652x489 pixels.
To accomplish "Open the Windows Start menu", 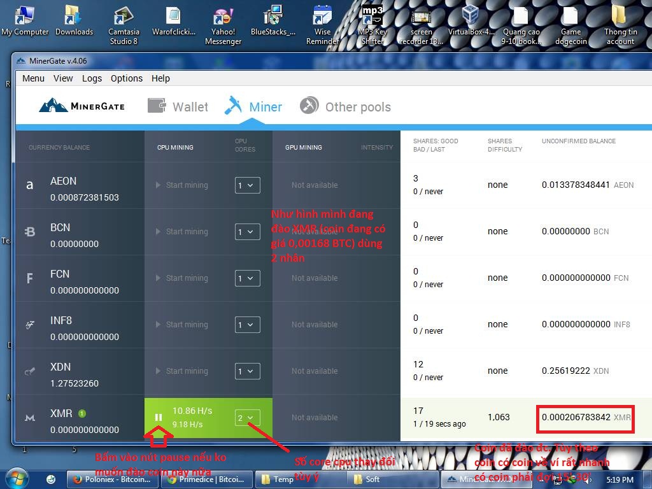I will [x=17, y=479].
